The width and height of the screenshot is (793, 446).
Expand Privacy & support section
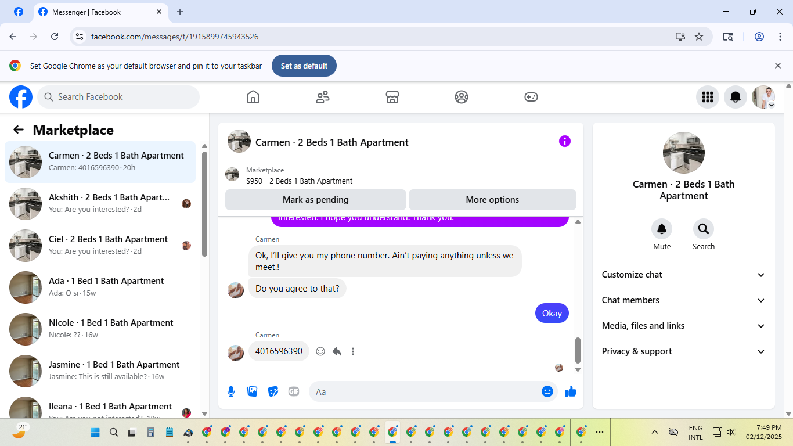click(x=684, y=351)
